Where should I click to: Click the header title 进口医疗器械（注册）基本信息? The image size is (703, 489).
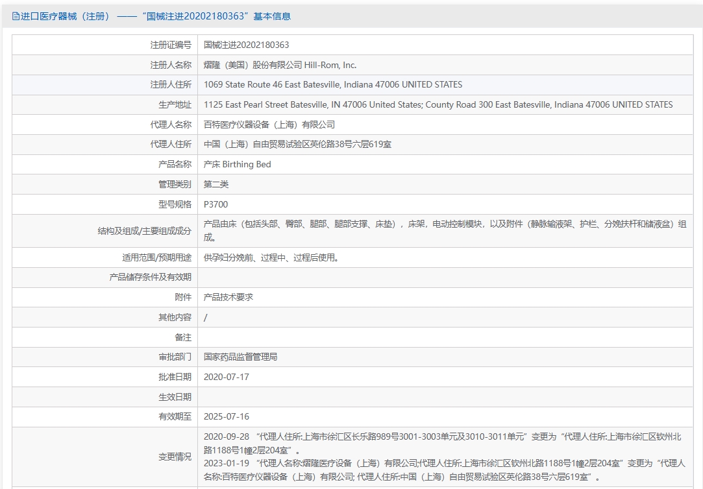coord(156,17)
